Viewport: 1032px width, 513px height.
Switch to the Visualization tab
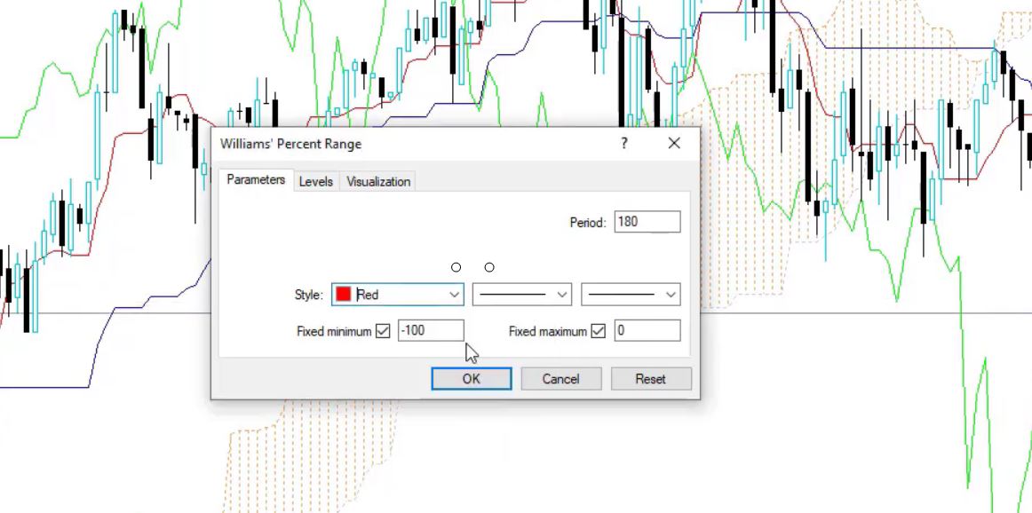tap(377, 181)
